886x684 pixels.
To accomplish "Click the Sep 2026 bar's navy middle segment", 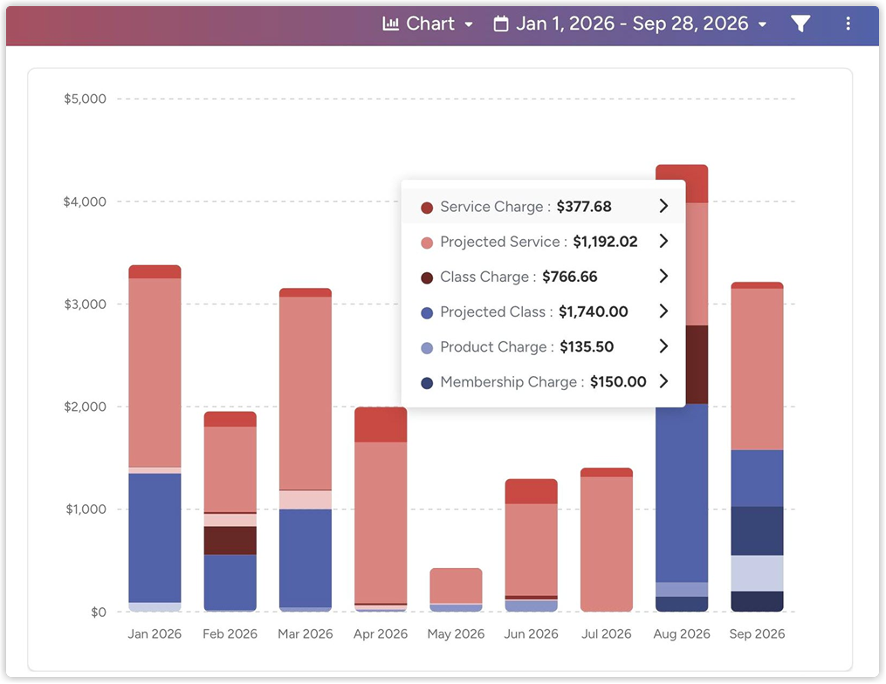I will pyautogui.click(x=757, y=531).
